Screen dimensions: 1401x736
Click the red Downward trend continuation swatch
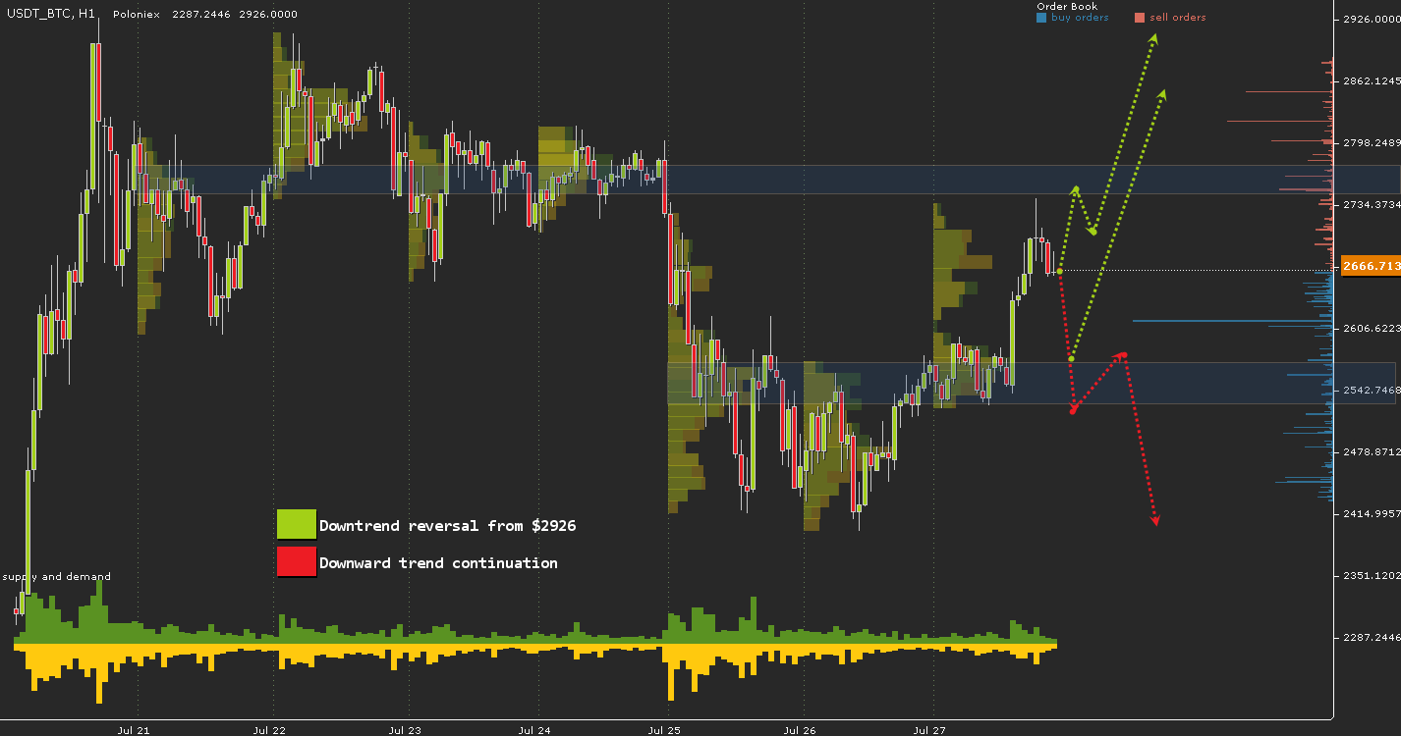[x=297, y=562]
